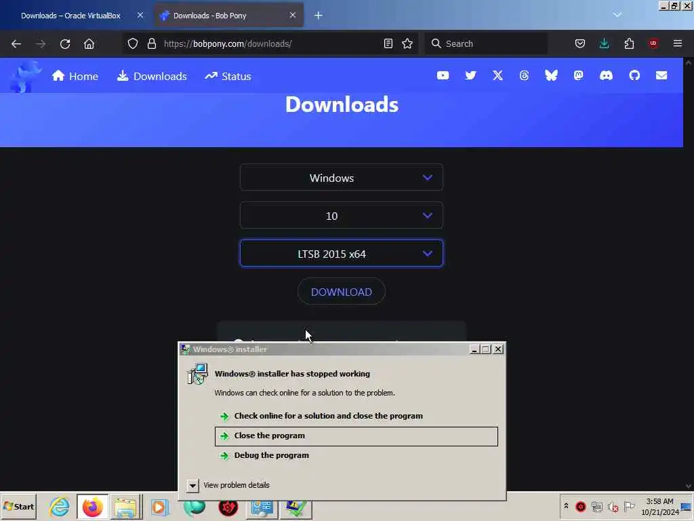This screenshot has height=521, width=694.
Task: Go to Downloads in site navigation
Action: pos(152,76)
